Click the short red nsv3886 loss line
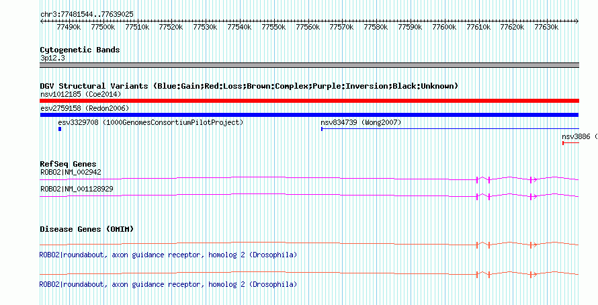This screenshot has height=305, width=598. click(x=571, y=143)
